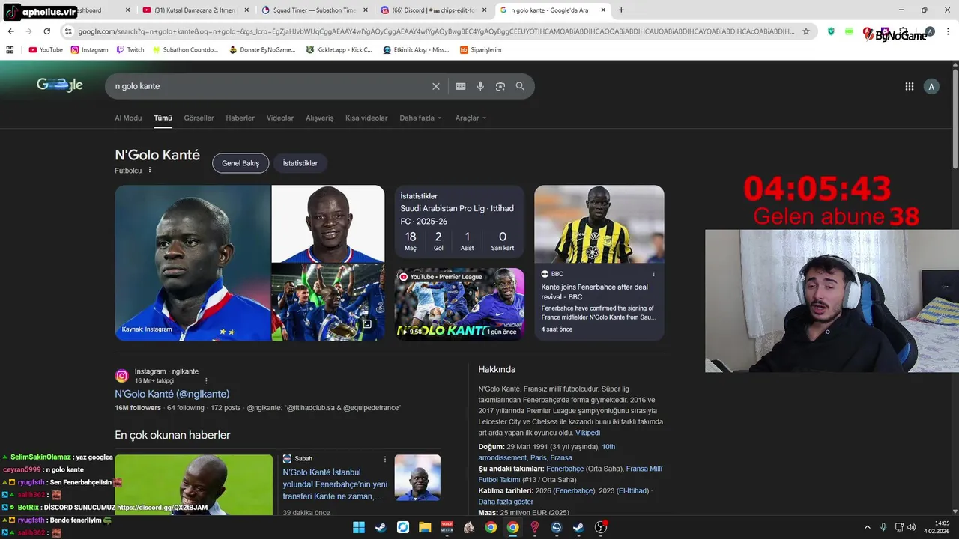This screenshot has height=539, width=959.
Task: Select the "Videolar" search tab
Action: tap(280, 118)
